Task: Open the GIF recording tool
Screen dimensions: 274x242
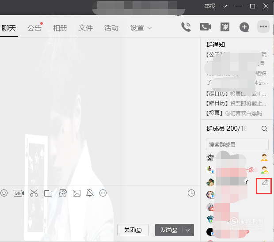Action: coord(19,193)
